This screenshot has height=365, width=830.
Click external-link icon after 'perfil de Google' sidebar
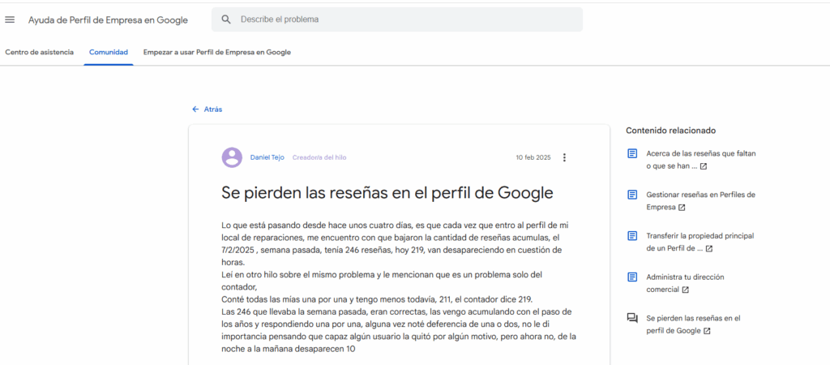[x=707, y=331]
